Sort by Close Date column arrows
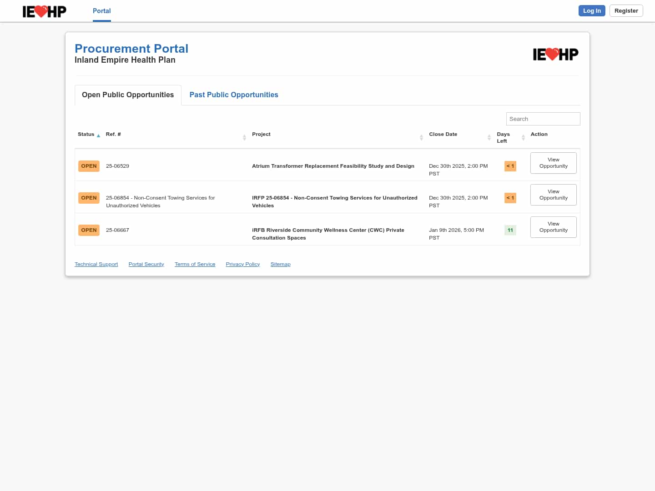Viewport: 655px width, 491px height. pyautogui.click(x=489, y=137)
